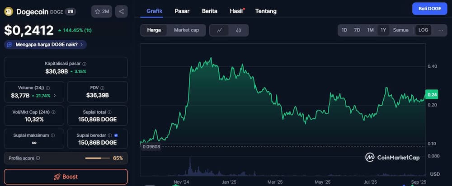
Task: Set chart range to 1D
Action: click(344, 30)
